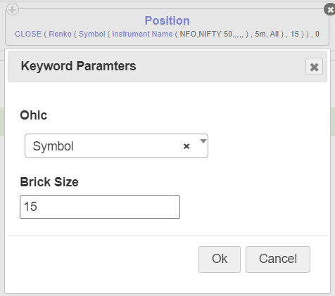The width and height of the screenshot is (335, 296).
Task: Confirm parameters with the Ok button
Action: 220,259
